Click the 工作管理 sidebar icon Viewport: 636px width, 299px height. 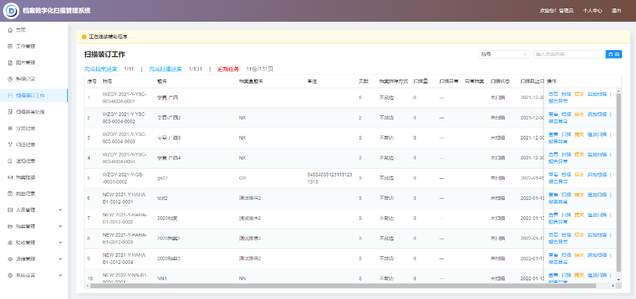coord(10,47)
